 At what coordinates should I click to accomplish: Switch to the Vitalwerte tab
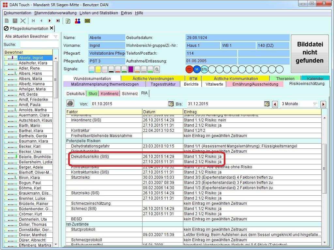click(214, 84)
